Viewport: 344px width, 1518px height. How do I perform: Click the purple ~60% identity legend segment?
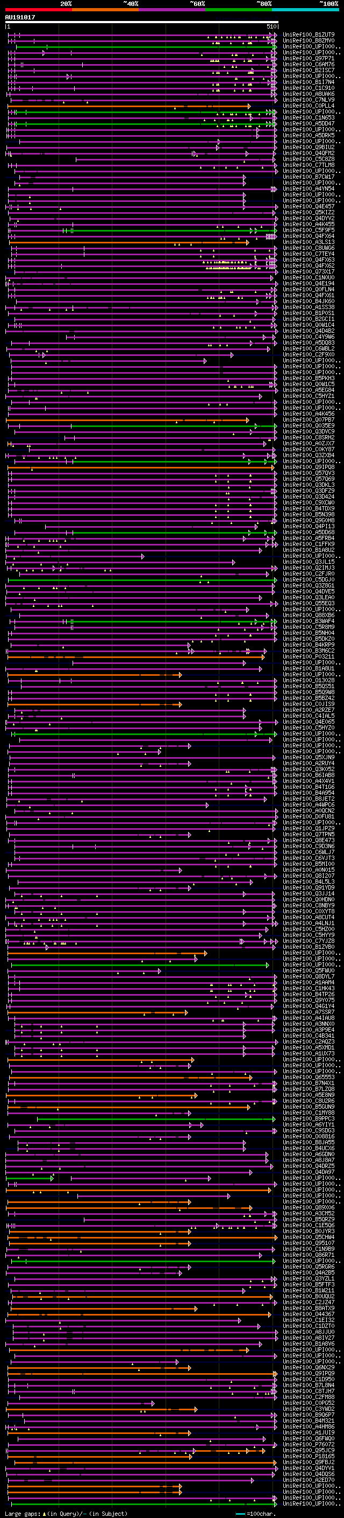click(x=171, y=10)
